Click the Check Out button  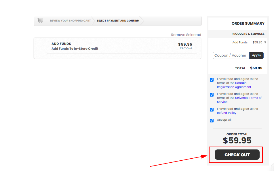[x=237, y=155]
